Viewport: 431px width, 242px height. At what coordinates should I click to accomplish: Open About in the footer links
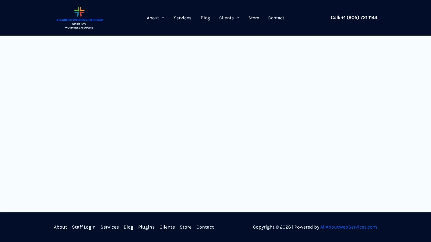pos(60,227)
